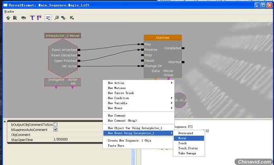This screenshot has height=165, width=274.
Task: Open New Event Using InterpActor_1 submenu
Action: point(138,133)
